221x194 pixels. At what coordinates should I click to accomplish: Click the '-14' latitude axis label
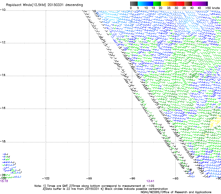(3, 75)
